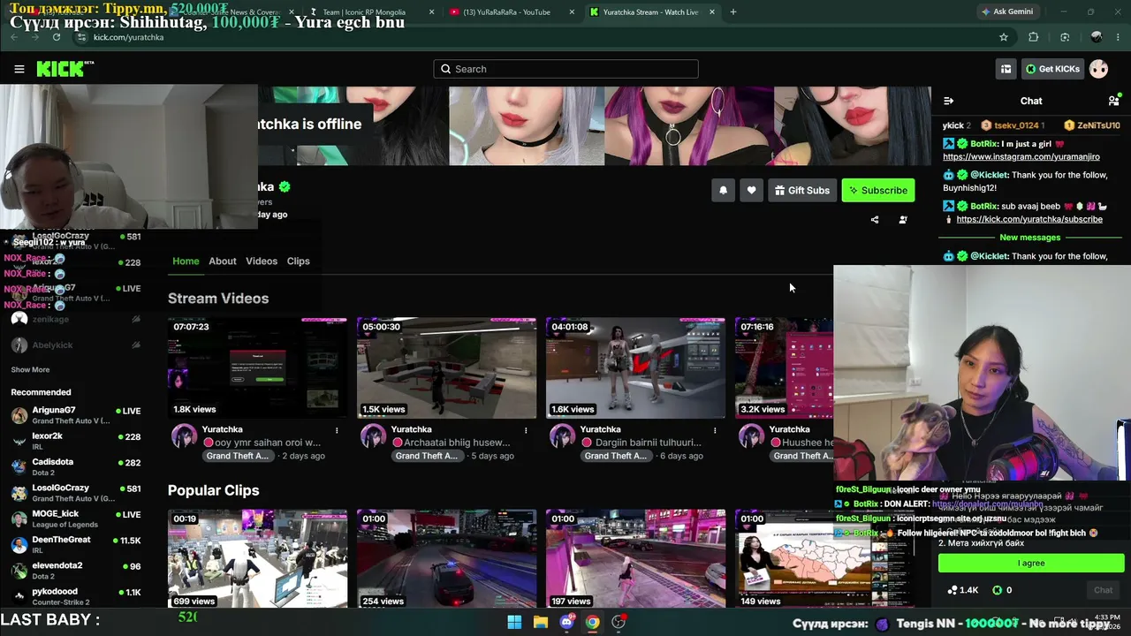
Task: Open the chat user list icon
Action: [x=1113, y=101]
